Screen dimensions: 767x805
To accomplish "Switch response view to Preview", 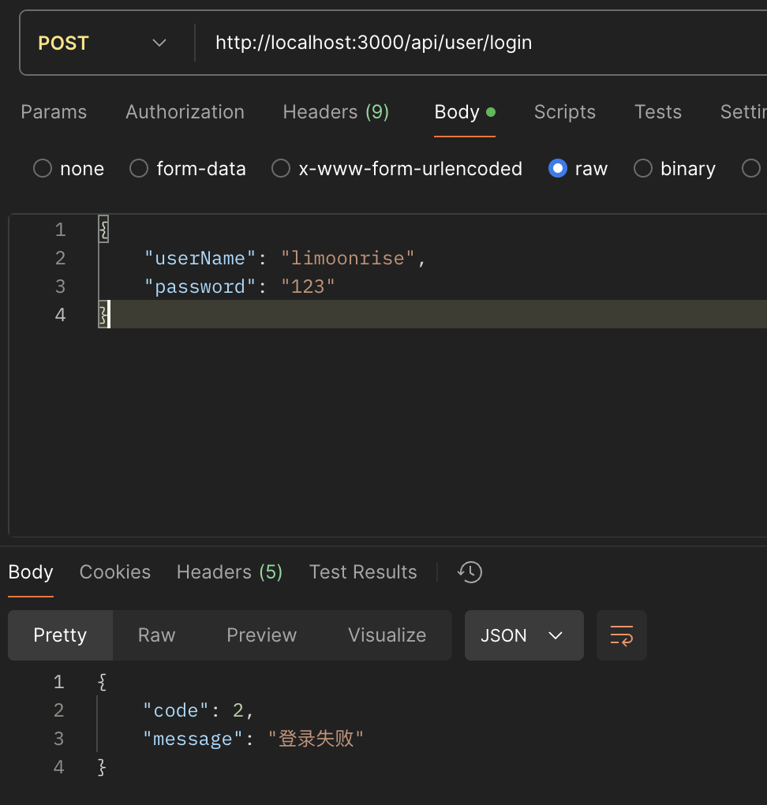I will 261,635.
